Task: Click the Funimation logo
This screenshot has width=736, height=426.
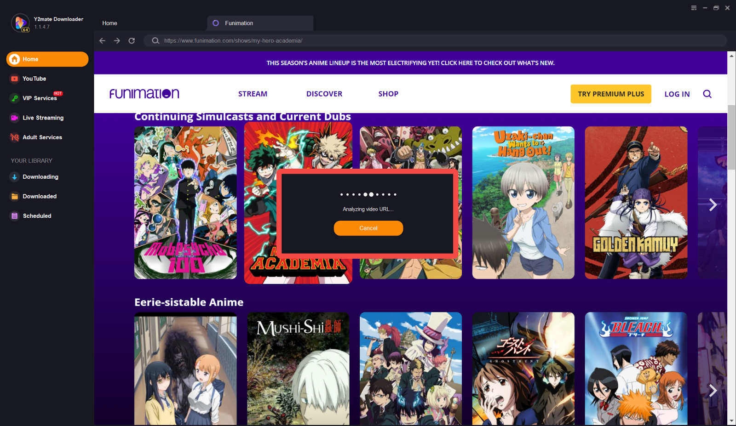Action: pos(144,94)
